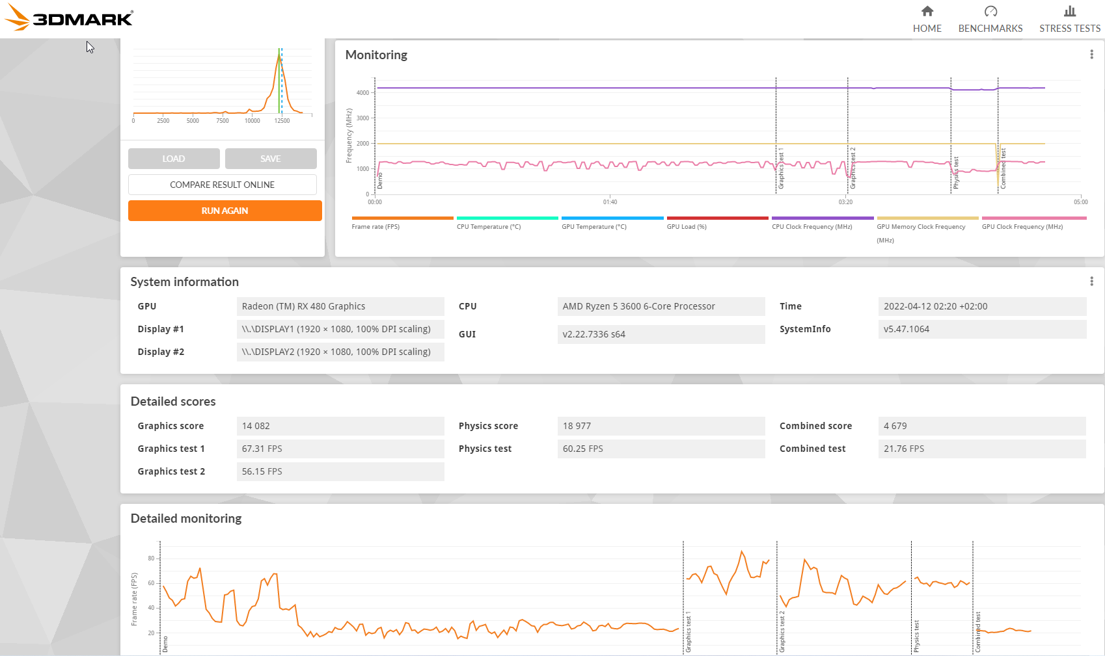Viewport: 1105px width, 656px height.
Task: Open the Home icon in top navigation
Action: 927,11
